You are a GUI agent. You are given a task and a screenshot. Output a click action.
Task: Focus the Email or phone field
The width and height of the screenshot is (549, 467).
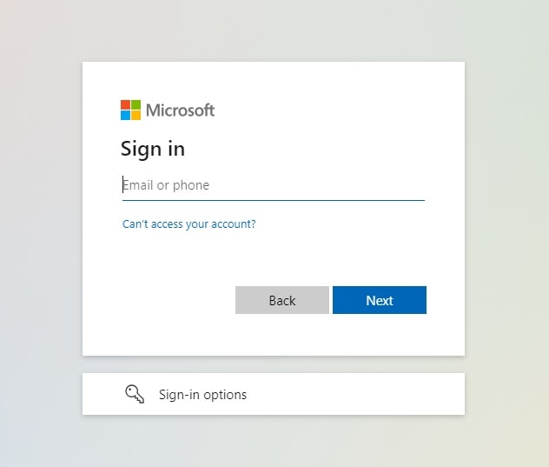point(274,185)
